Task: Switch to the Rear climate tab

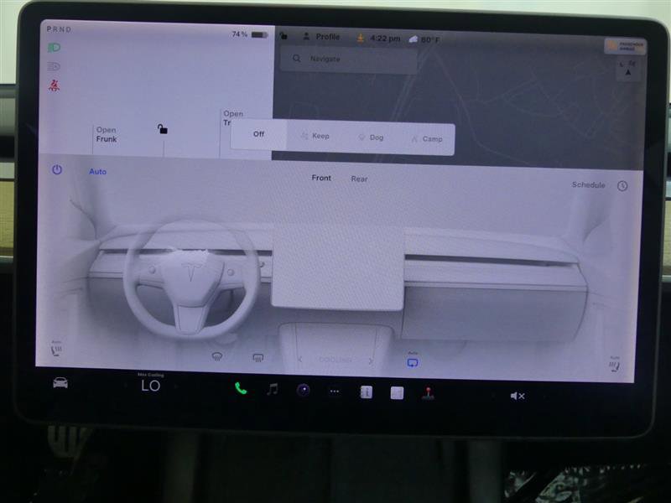Action: pyautogui.click(x=360, y=178)
